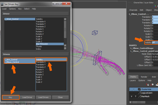This screenshot has width=158, height=105.
Task: Open the Load menu in Set Driven Key
Action: [4, 9]
